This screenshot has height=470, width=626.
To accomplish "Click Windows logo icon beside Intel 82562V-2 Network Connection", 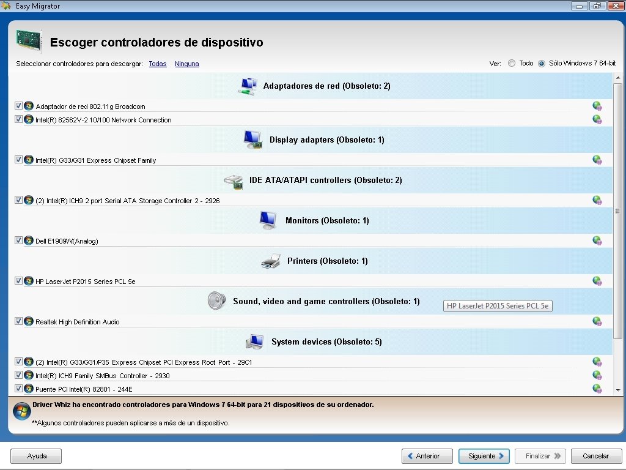I will point(28,119).
